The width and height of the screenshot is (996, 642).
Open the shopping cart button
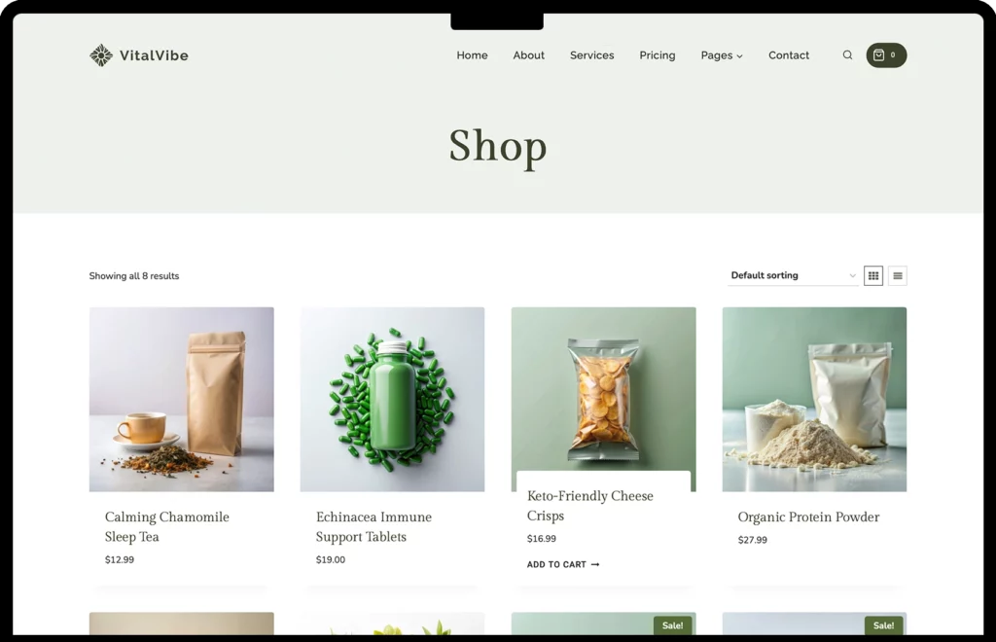886,55
